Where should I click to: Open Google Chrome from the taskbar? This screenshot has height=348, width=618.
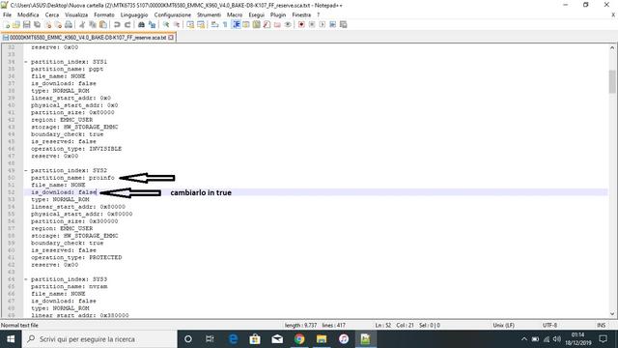pos(299,339)
